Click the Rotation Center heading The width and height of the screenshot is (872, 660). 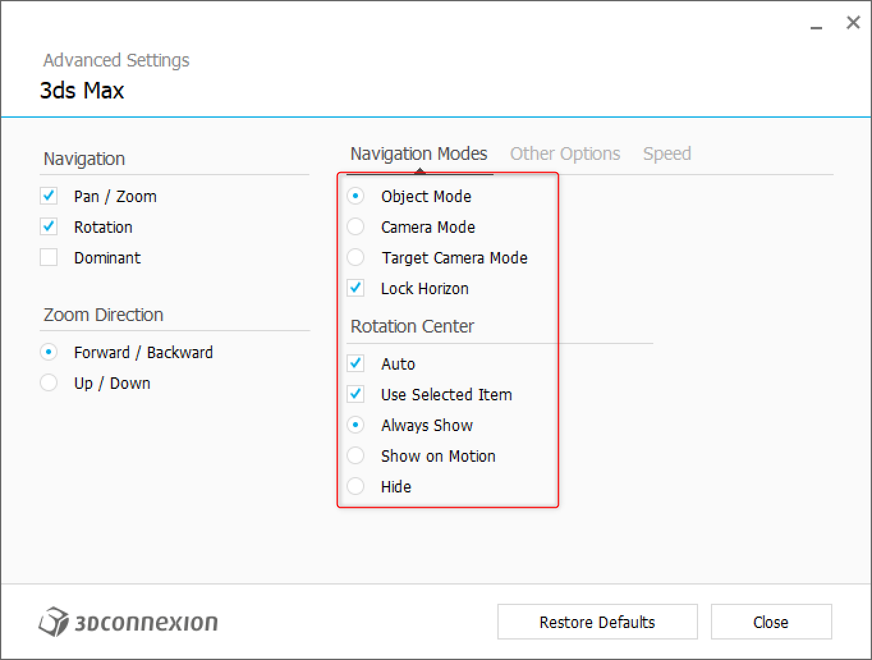pos(412,326)
